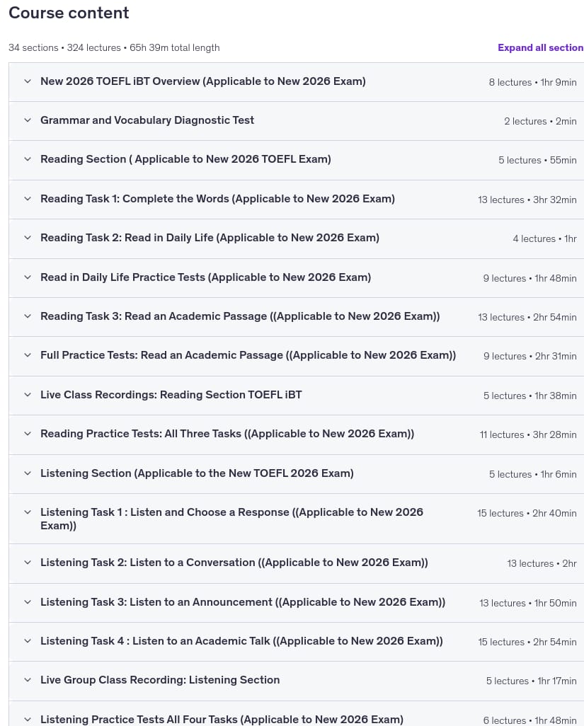This screenshot has height=726, width=584.
Task: Toggle chevron for Reading Task 3 section
Action: click(28, 316)
